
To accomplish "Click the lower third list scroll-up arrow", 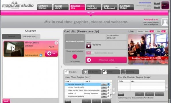I will pyautogui.click(x=111, y=84).
